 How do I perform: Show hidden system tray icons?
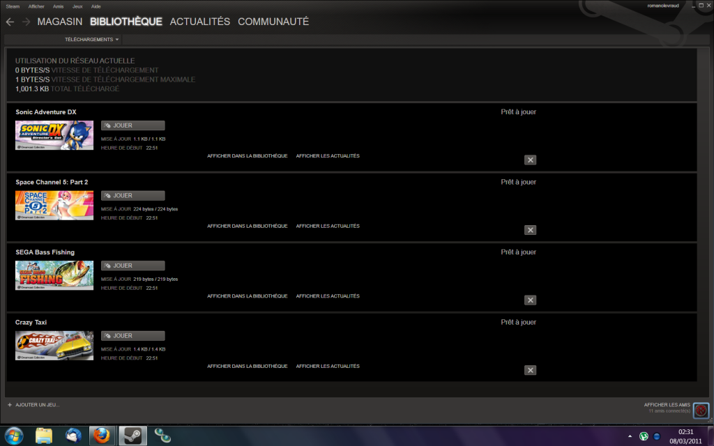pos(630,436)
